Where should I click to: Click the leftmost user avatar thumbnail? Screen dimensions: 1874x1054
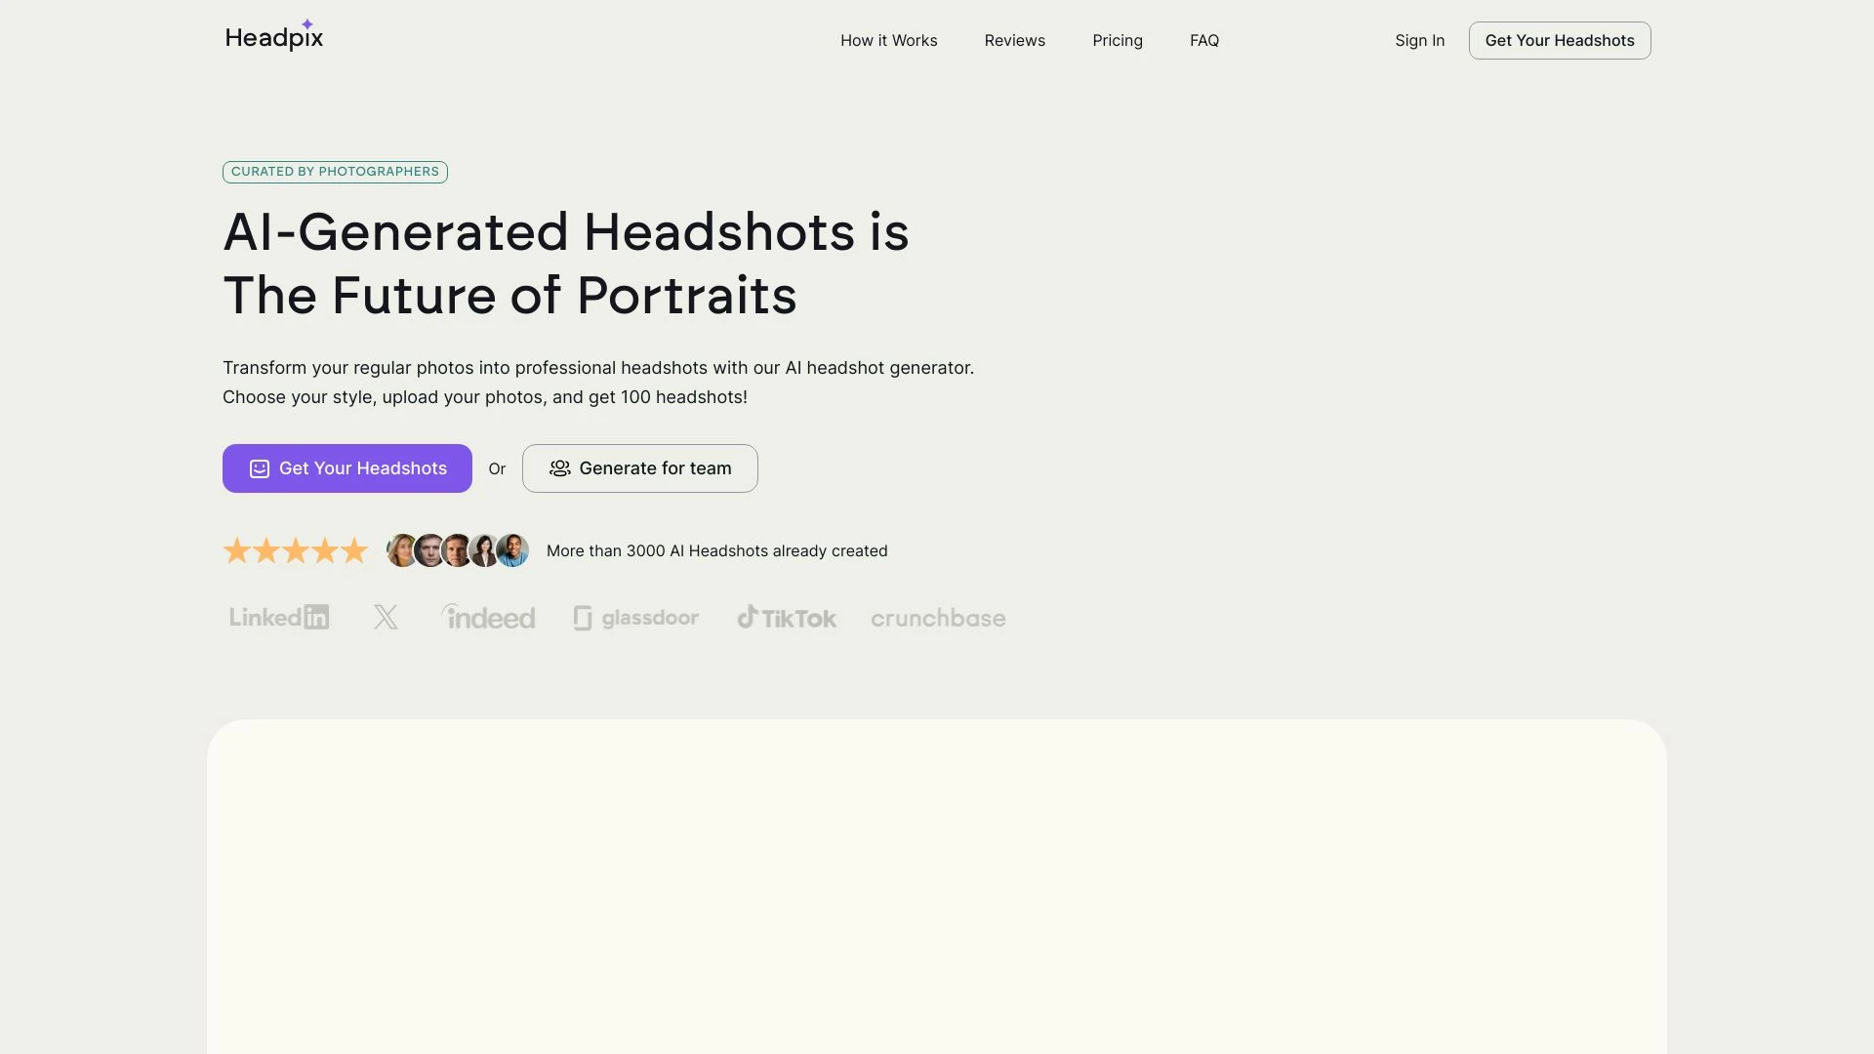coord(401,550)
